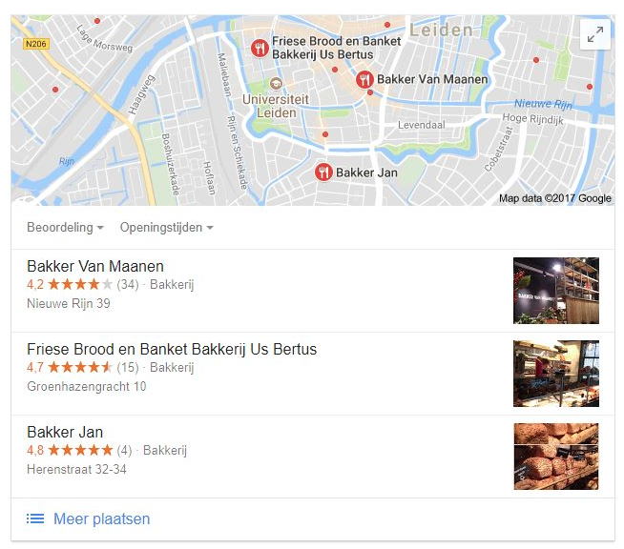The height and width of the screenshot is (549, 624).
Task: Open the Bakker Jan listing title
Action: pos(65,432)
